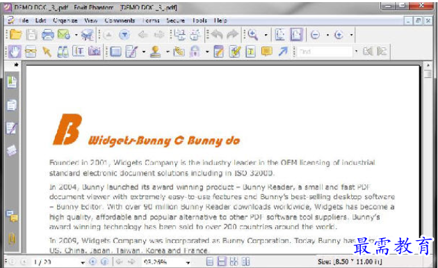The image size is (438, 268).
Task: Click the Undo arrow icon
Action: pyautogui.click(x=216, y=35)
